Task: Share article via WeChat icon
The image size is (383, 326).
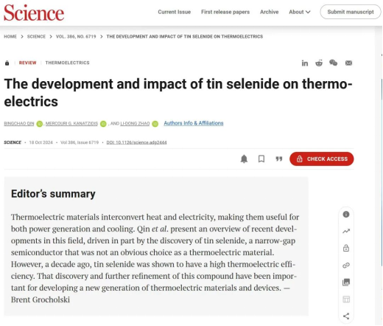Action: [x=333, y=63]
